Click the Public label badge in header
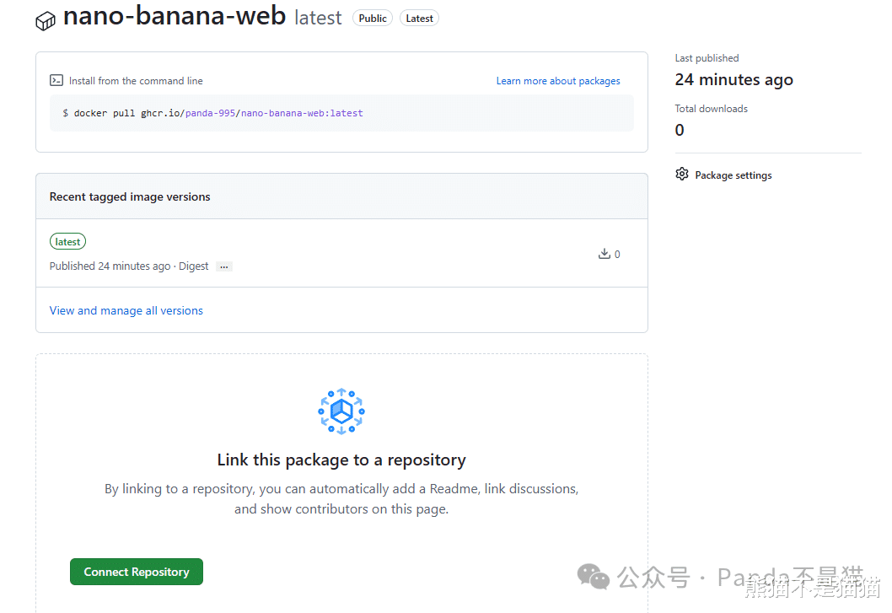The image size is (892, 613). point(373,19)
